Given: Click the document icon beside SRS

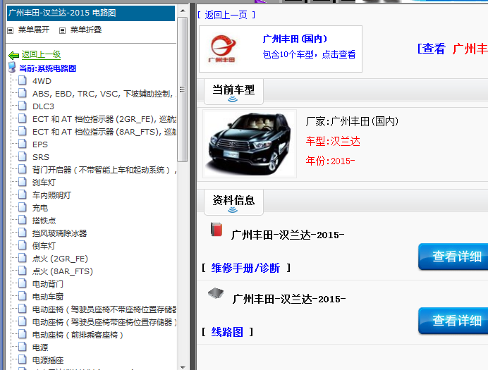Looking at the screenshot, I should (x=23, y=156).
